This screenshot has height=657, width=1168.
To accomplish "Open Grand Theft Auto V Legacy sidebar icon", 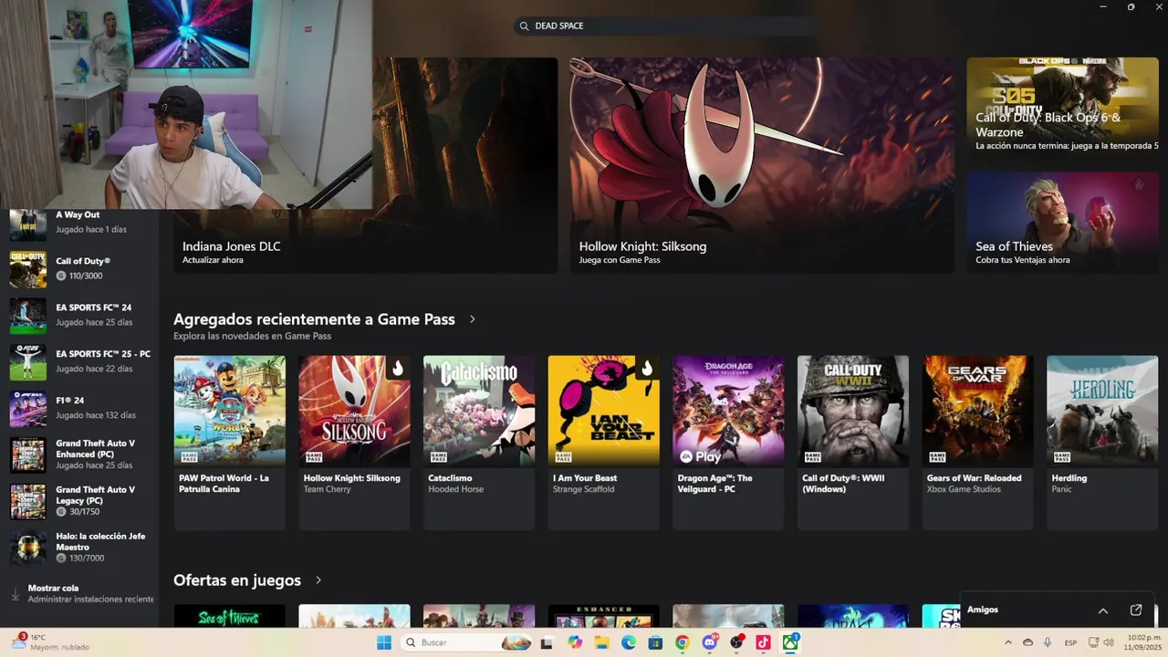I will point(27,501).
